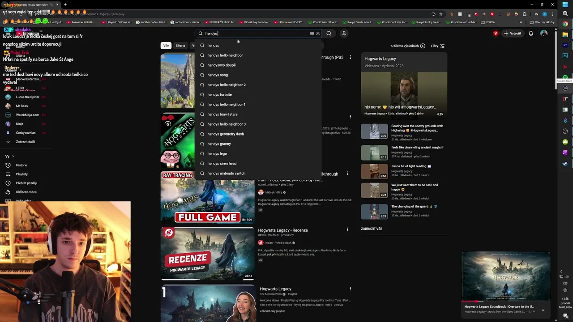Bookmark this page with the star icon
This screenshot has width=573, height=322.
click(441, 14)
